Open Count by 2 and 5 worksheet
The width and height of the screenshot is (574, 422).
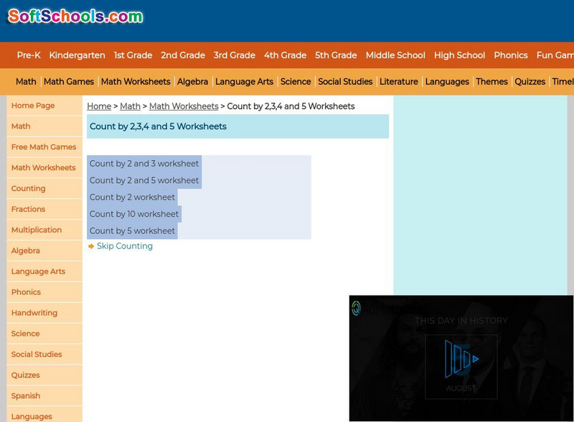click(144, 180)
